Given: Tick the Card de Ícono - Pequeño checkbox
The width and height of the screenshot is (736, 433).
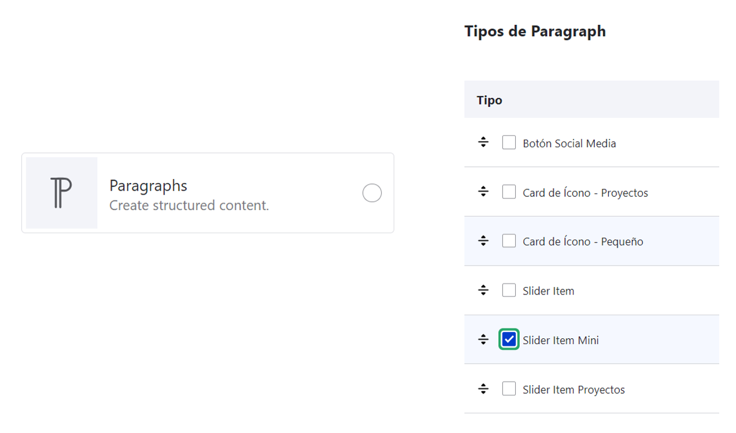Looking at the screenshot, I should pyautogui.click(x=509, y=241).
